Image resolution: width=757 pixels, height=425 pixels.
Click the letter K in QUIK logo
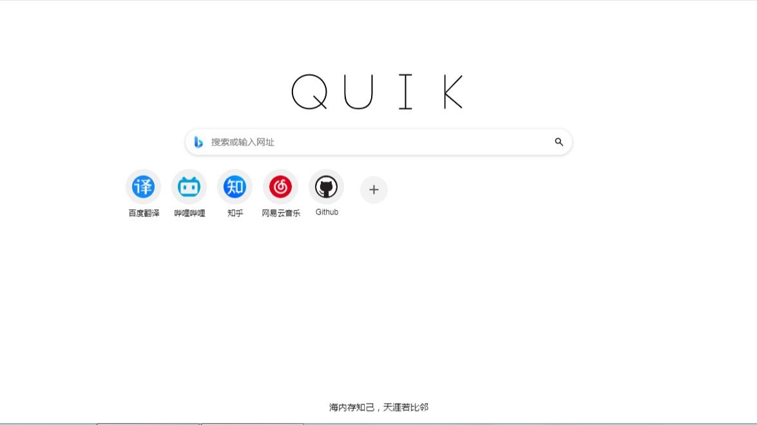pos(454,91)
